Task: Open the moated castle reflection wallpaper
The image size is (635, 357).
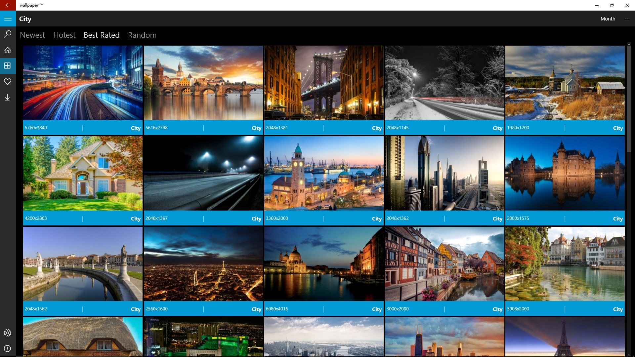Action: coord(565,173)
